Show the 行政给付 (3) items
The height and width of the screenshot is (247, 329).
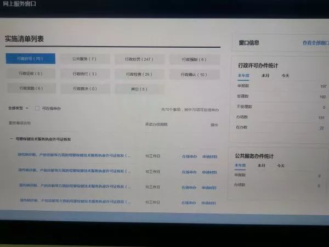pyautogui.click(x=84, y=74)
